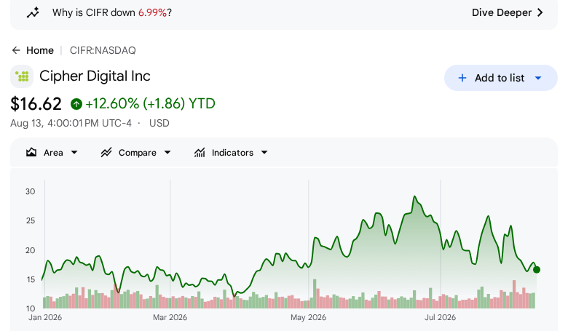Open the Area chart style dropdown arrow
568x331 pixels.
(x=74, y=153)
